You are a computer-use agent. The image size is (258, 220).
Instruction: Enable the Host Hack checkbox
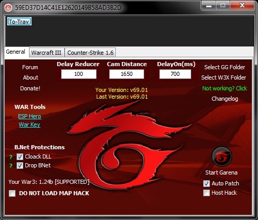(206, 193)
